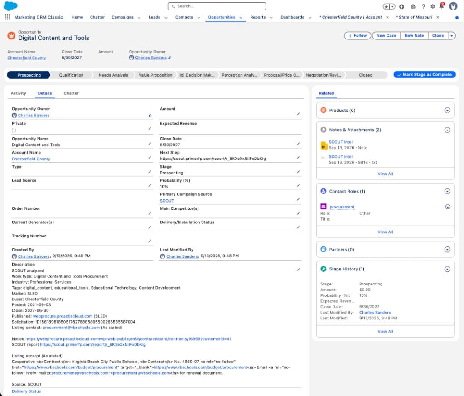Select the Qualification path stage
Image resolution: width=464 pixels, height=396 pixels.
(71, 75)
